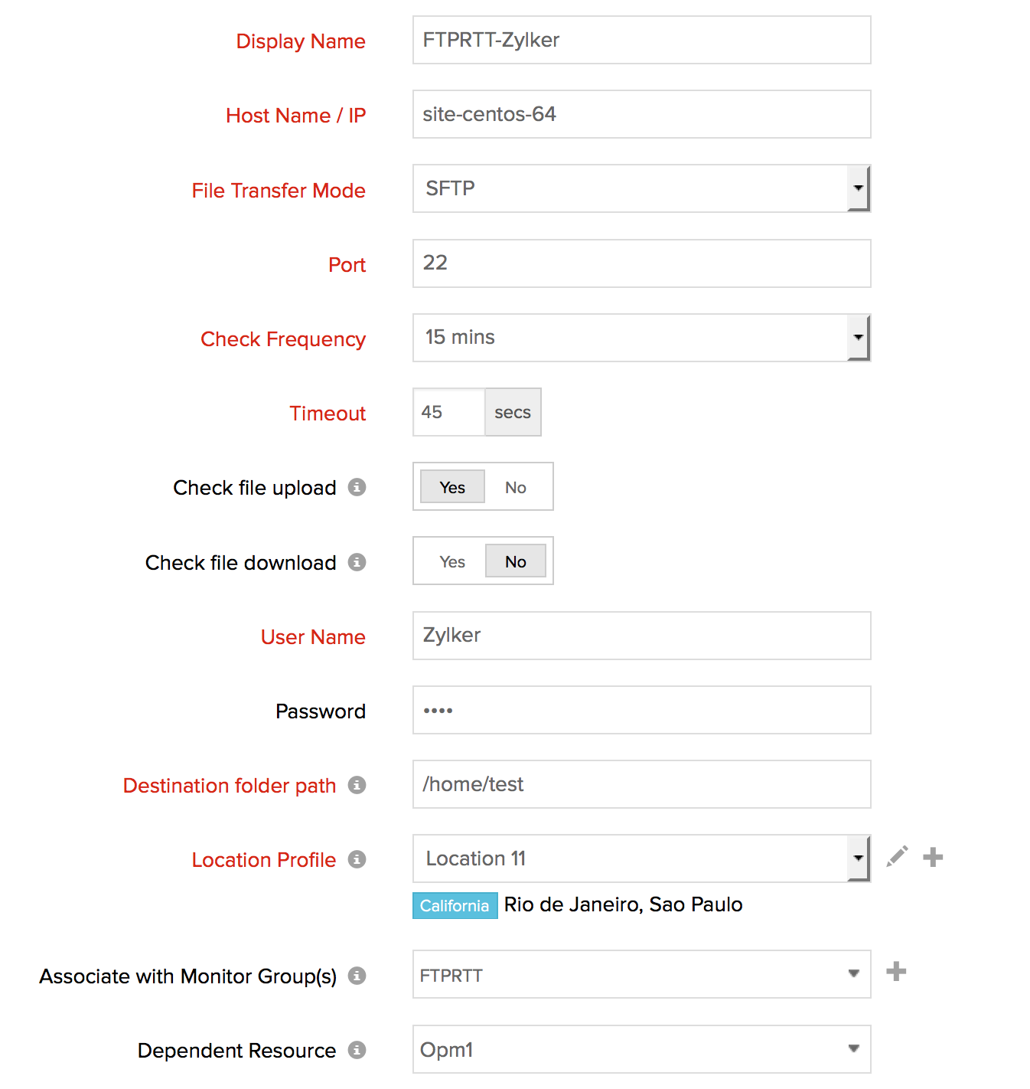This screenshot has height=1089, width=1030.
Task: Set Check file upload to No
Action: point(515,487)
